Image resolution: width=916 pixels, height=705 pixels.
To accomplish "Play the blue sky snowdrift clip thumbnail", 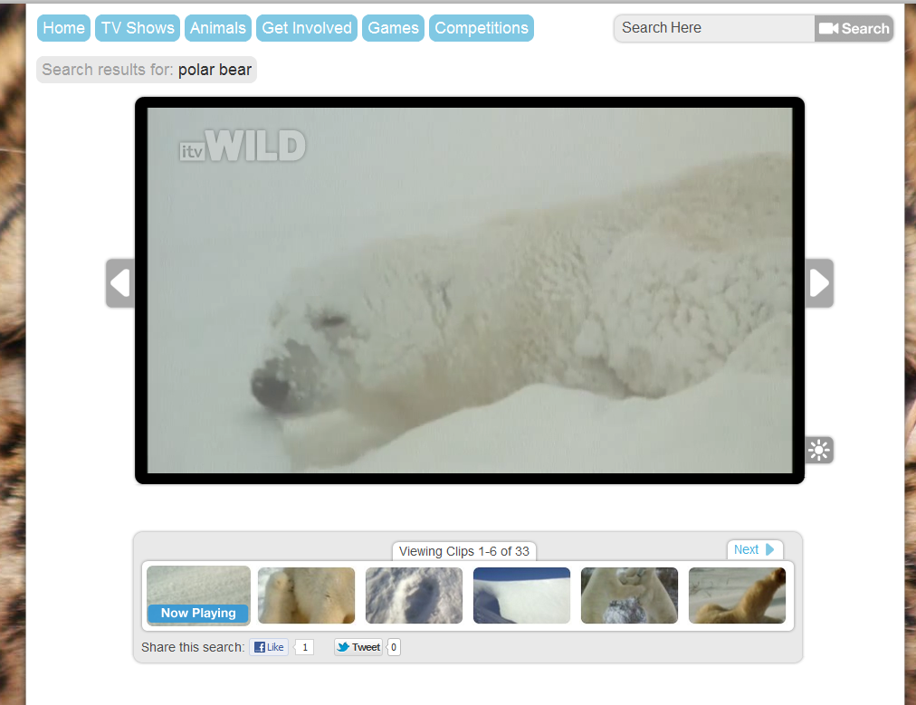I will [521, 595].
